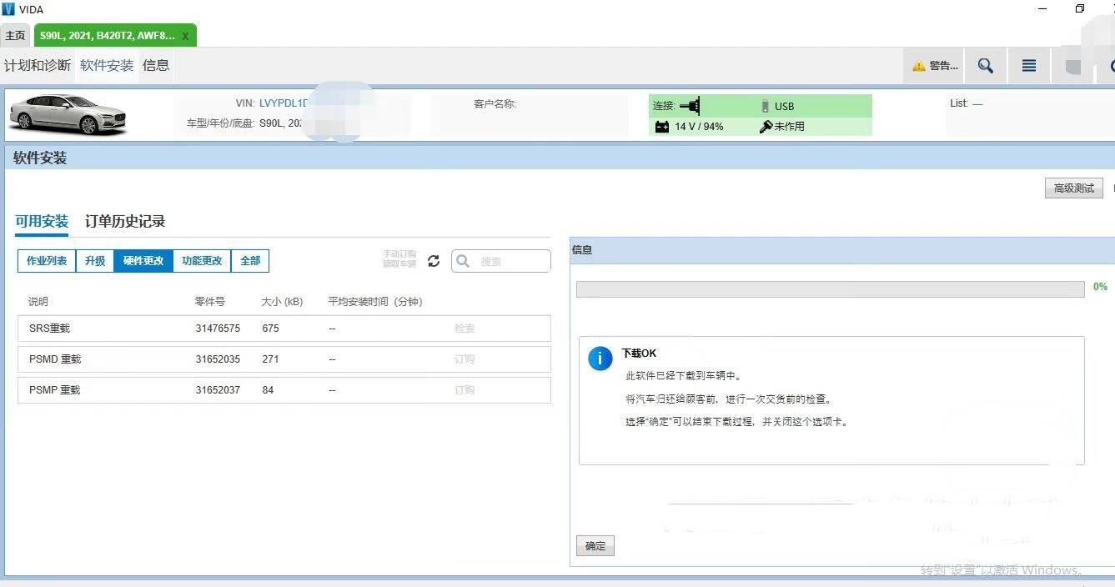Click the USB device icon
This screenshot has width=1115, height=587.
pyautogui.click(x=766, y=106)
